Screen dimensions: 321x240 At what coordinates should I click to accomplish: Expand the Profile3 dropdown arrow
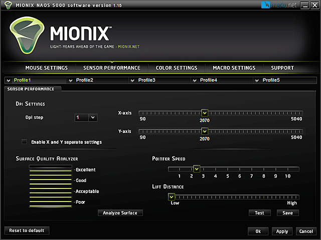(132, 80)
